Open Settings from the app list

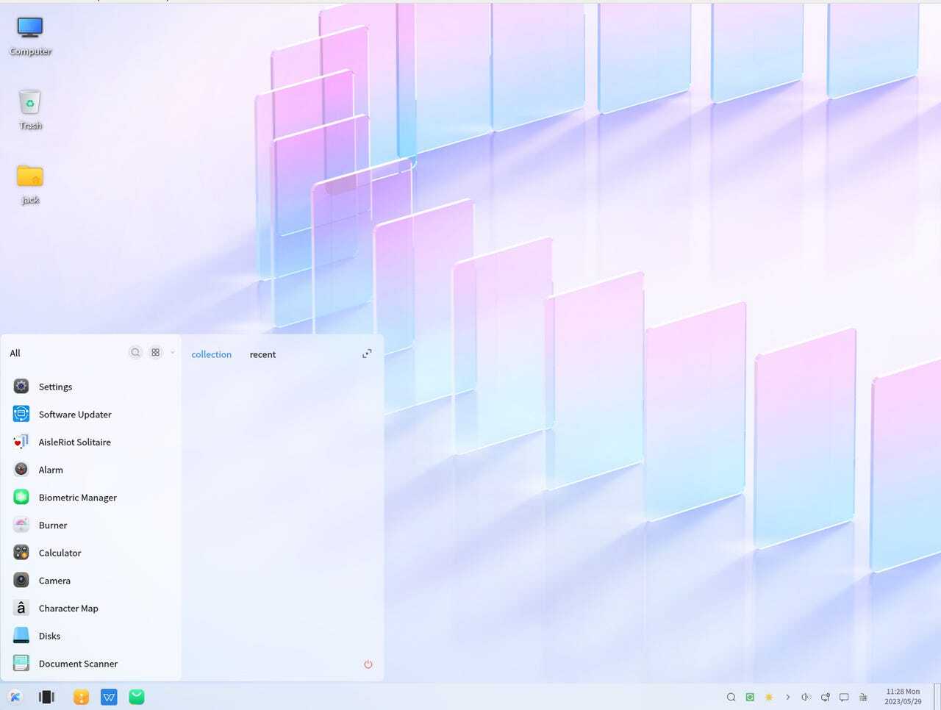pyautogui.click(x=55, y=387)
